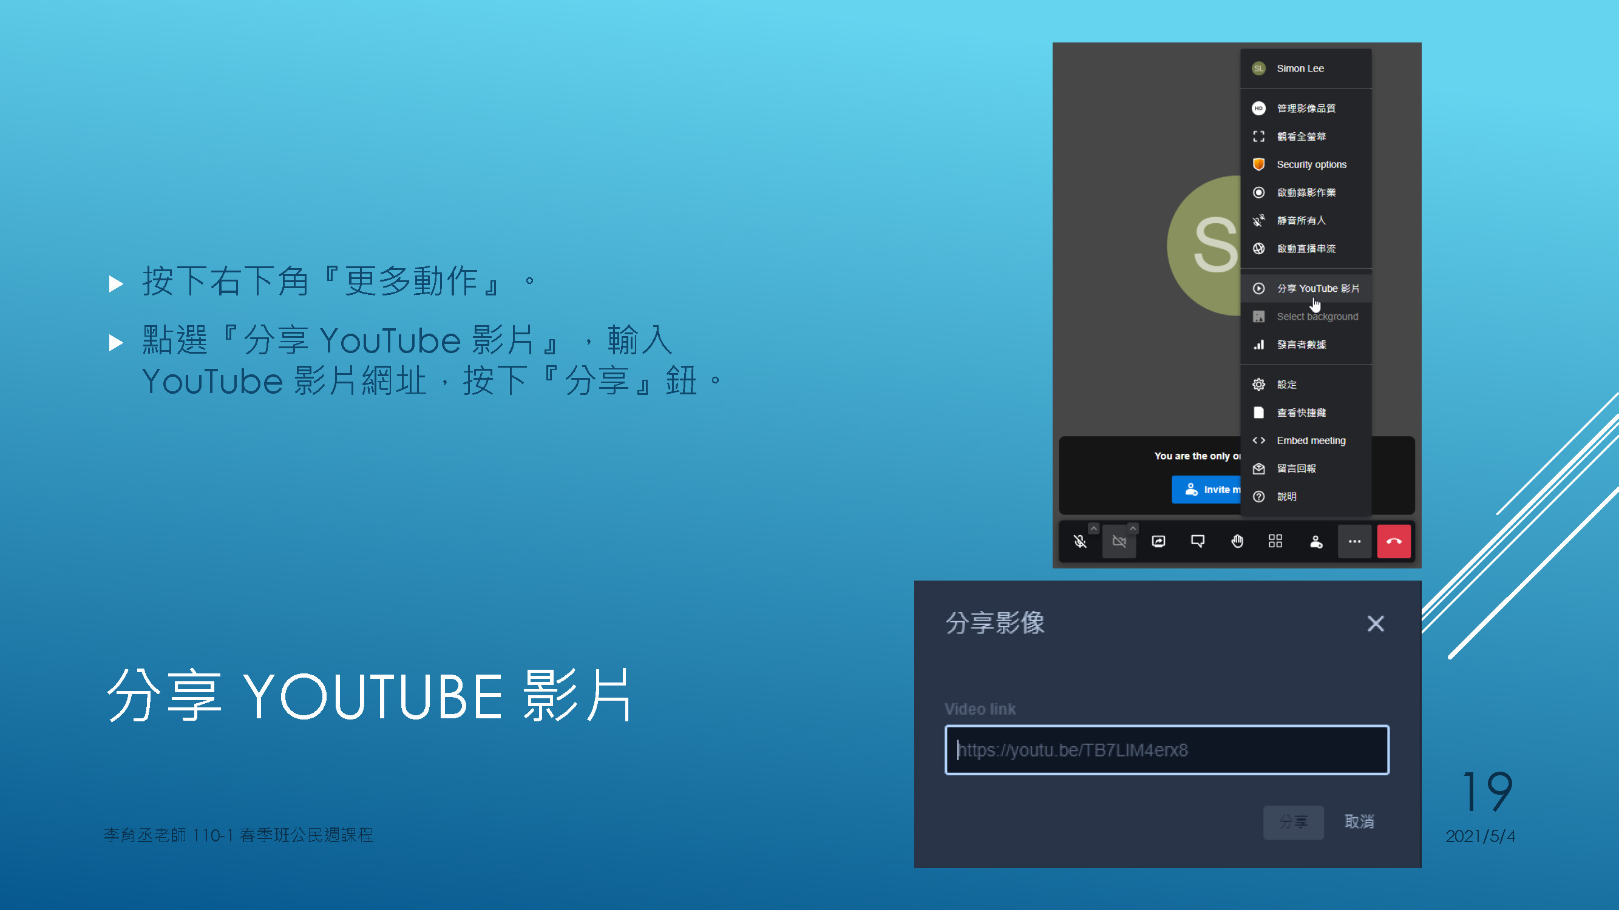
Task: Click the large S avatar circle
Action: tap(1204, 246)
